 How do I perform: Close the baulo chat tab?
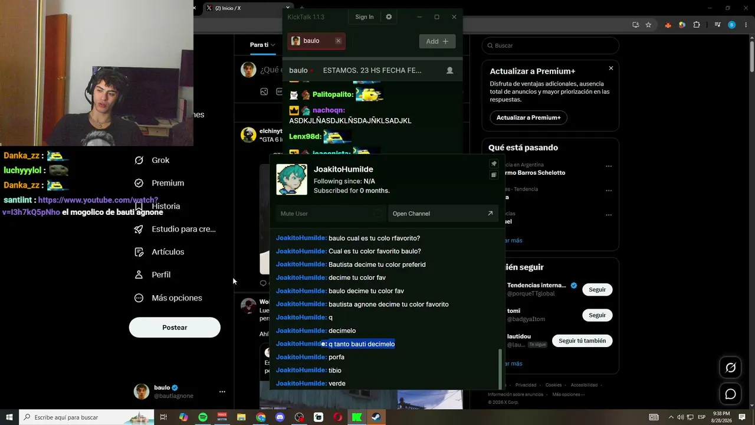pos(338,41)
